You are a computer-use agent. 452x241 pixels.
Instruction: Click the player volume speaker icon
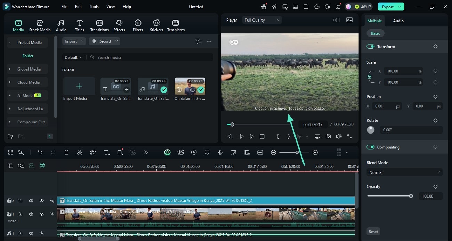coord(339,136)
